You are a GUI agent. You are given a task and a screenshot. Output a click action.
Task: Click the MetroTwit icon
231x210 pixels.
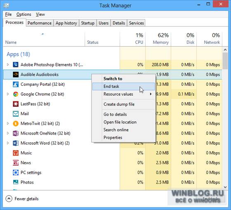(x=16, y=123)
